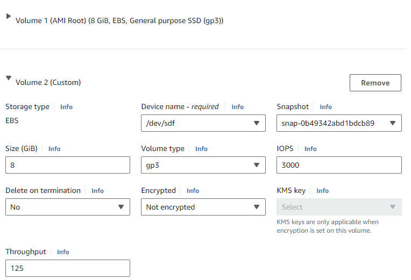
Task: Open the Size (GiB) Info link
Action: pos(54,149)
